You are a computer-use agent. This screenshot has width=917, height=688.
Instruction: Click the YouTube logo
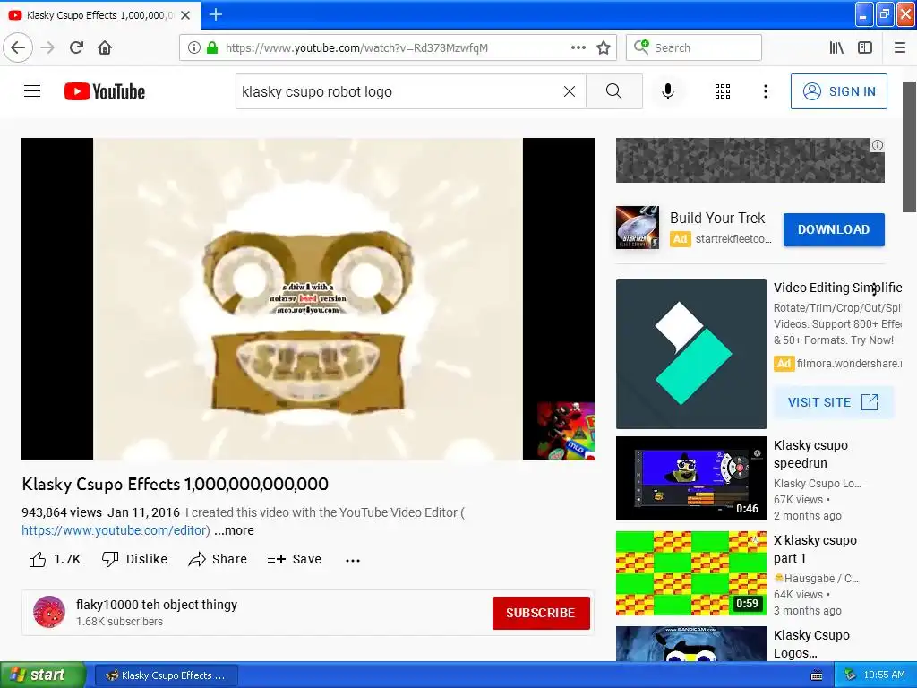tap(105, 91)
